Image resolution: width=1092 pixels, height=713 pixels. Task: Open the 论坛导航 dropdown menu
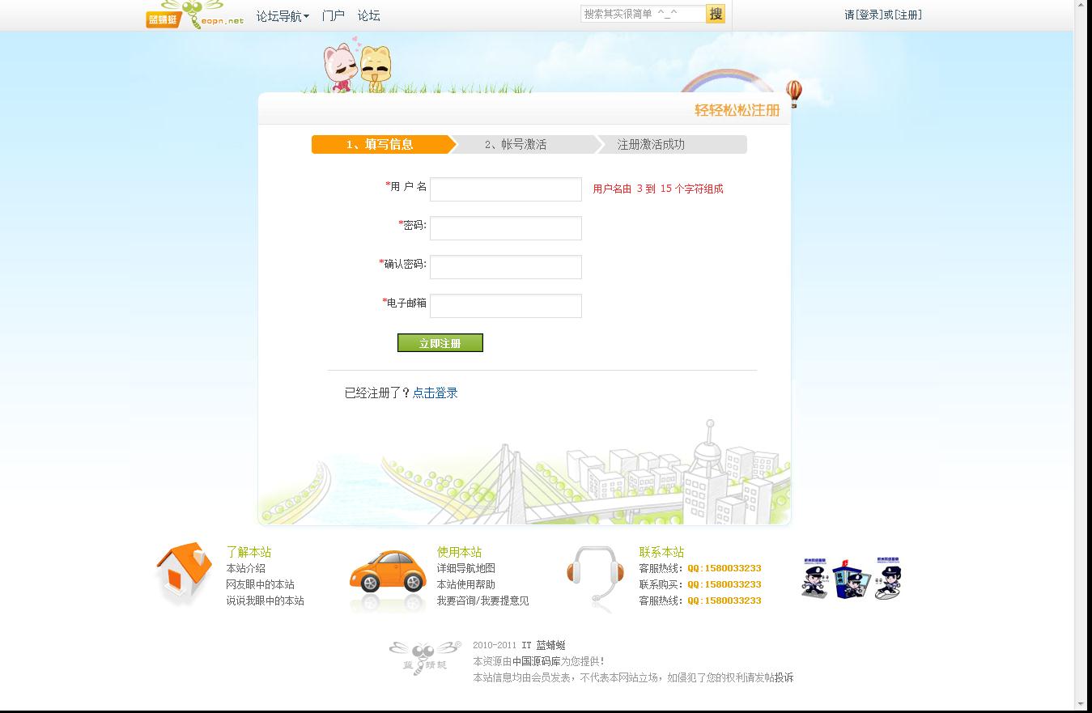(x=278, y=15)
